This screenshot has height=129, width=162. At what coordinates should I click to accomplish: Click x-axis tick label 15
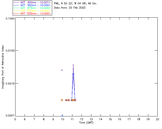[110, 119]
